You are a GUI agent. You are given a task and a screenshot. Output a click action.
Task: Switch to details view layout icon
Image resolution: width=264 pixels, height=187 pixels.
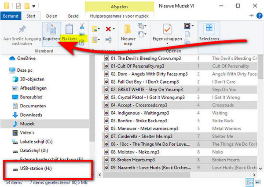[250, 182]
